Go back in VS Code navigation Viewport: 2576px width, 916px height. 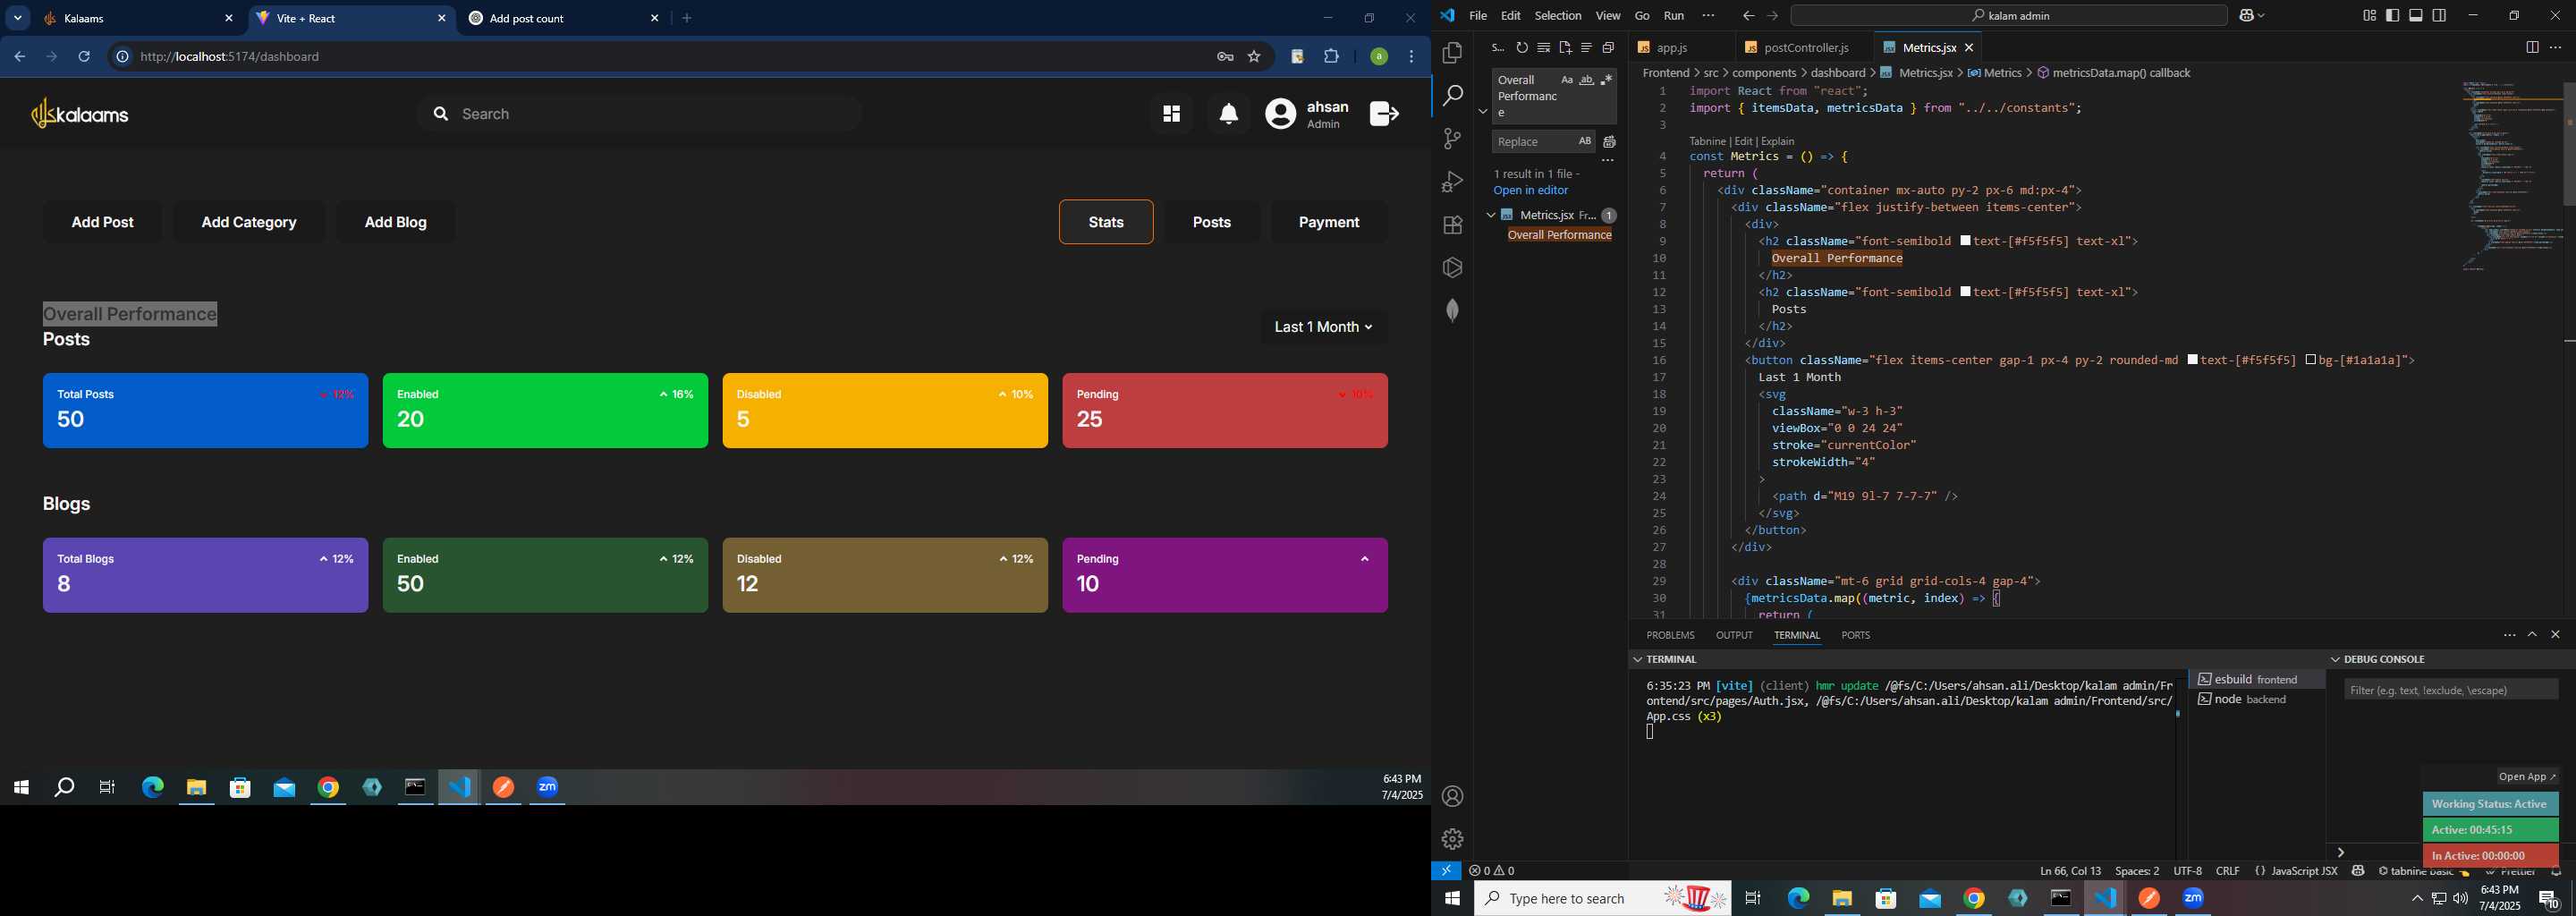coord(1748,16)
